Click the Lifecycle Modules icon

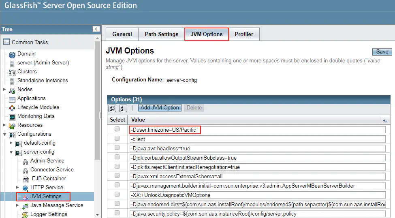[x=12, y=108]
